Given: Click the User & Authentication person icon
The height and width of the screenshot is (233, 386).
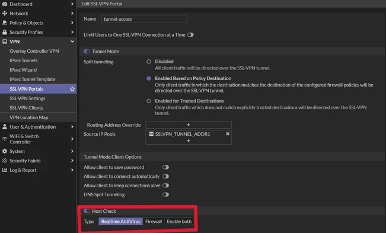Looking at the screenshot, I should pos(4,127).
